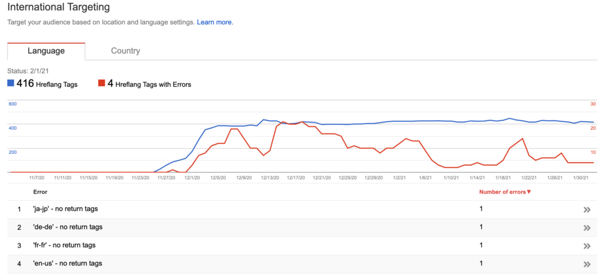The width and height of the screenshot is (602, 276).
Task: Sort by Number of errors column
Action: click(505, 191)
